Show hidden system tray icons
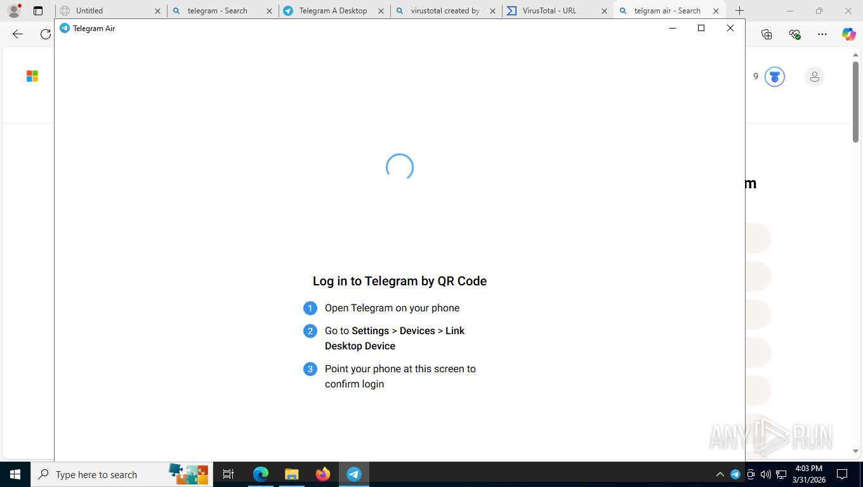Viewport: 863px width, 487px height. 720,474
